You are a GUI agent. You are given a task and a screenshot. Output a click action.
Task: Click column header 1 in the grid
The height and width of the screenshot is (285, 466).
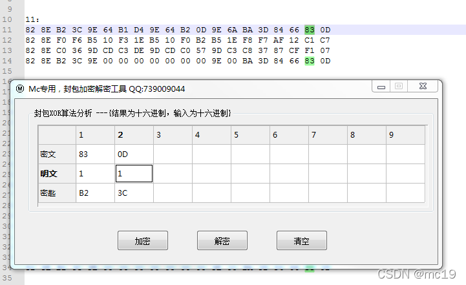pyautogui.click(x=95, y=135)
